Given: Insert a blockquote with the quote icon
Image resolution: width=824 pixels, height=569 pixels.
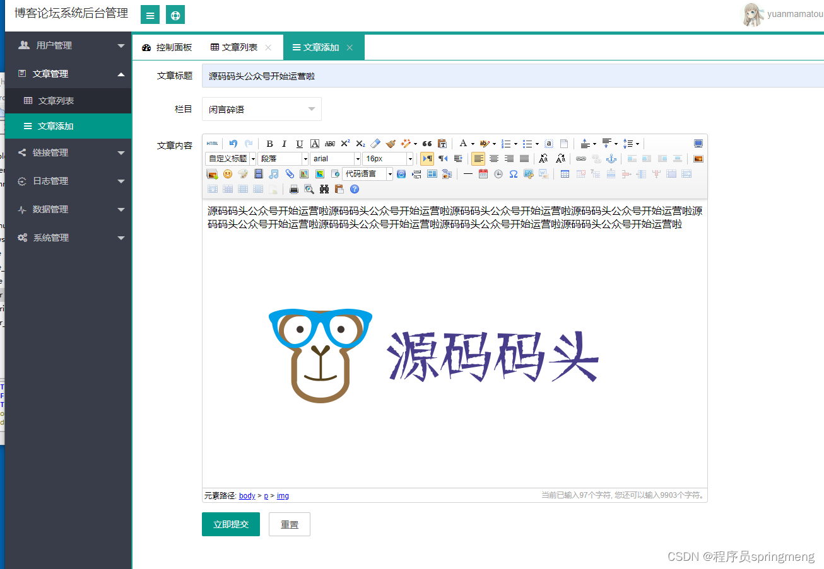Looking at the screenshot, I should click(x=427, y=143).
